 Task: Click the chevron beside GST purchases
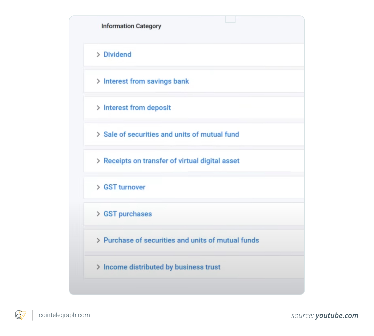coord(98,214)
